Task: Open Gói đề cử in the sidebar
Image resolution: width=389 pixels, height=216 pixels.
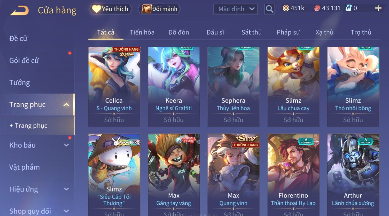Action: [24, 61]
